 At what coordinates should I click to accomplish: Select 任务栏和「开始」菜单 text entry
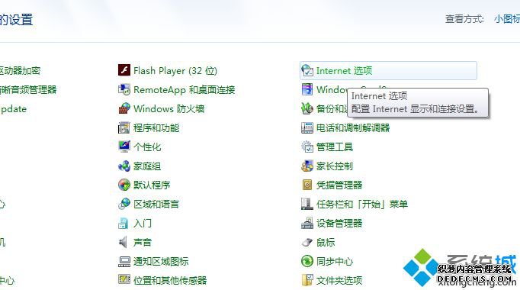362,204
